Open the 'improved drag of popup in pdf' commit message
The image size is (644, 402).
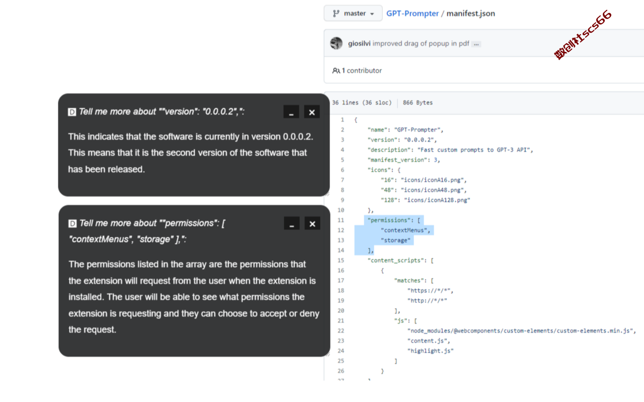[421, 44]
